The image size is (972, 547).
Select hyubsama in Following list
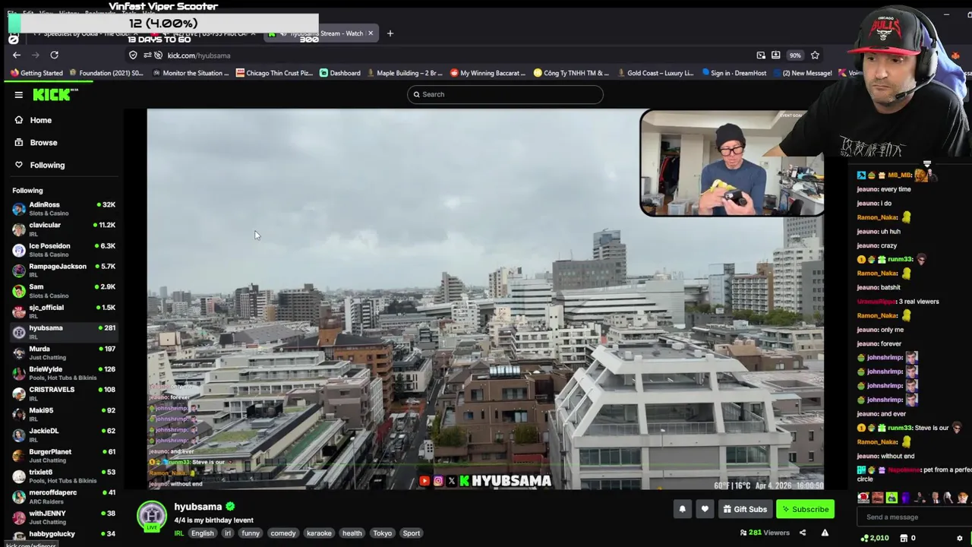[64, 331]
